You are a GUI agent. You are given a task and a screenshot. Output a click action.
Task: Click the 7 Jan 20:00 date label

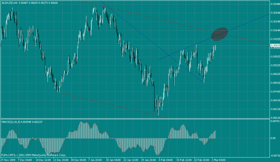click(x=95, y=160)
